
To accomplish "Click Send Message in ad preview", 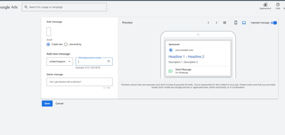I will (183, 69).
